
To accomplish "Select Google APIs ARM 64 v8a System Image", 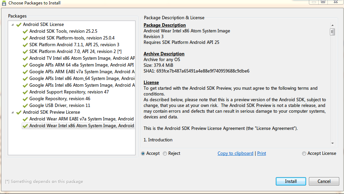I will 82,65.
